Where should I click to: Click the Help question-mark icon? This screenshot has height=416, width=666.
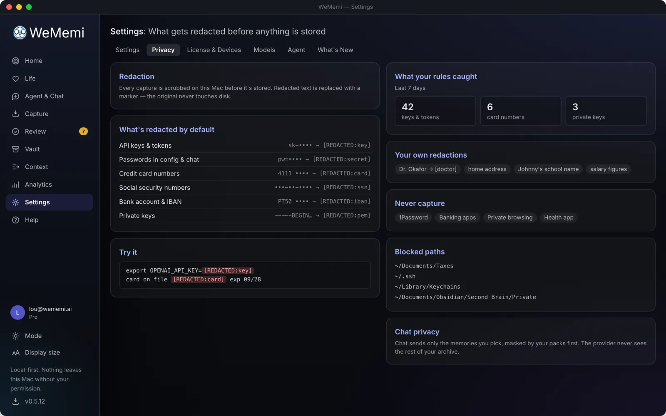click(x=15, y=220)
